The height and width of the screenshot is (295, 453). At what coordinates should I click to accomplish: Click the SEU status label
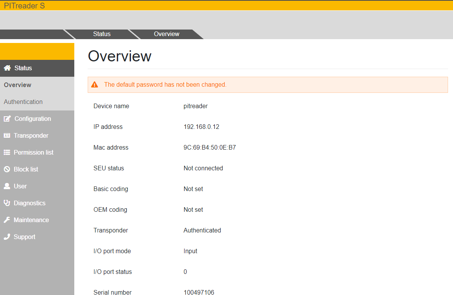coord(109,168)
